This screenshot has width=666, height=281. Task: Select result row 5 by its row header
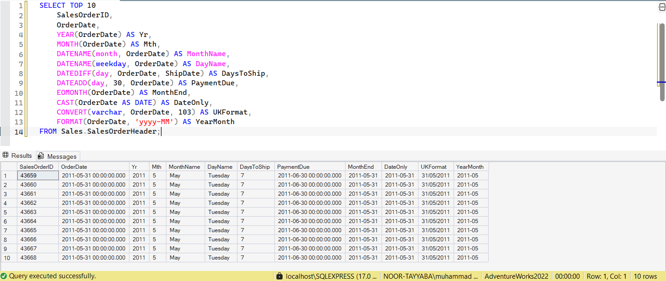point(9,212)
